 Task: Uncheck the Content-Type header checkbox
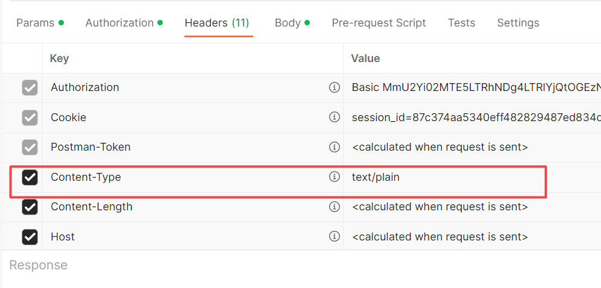[30, 177]
